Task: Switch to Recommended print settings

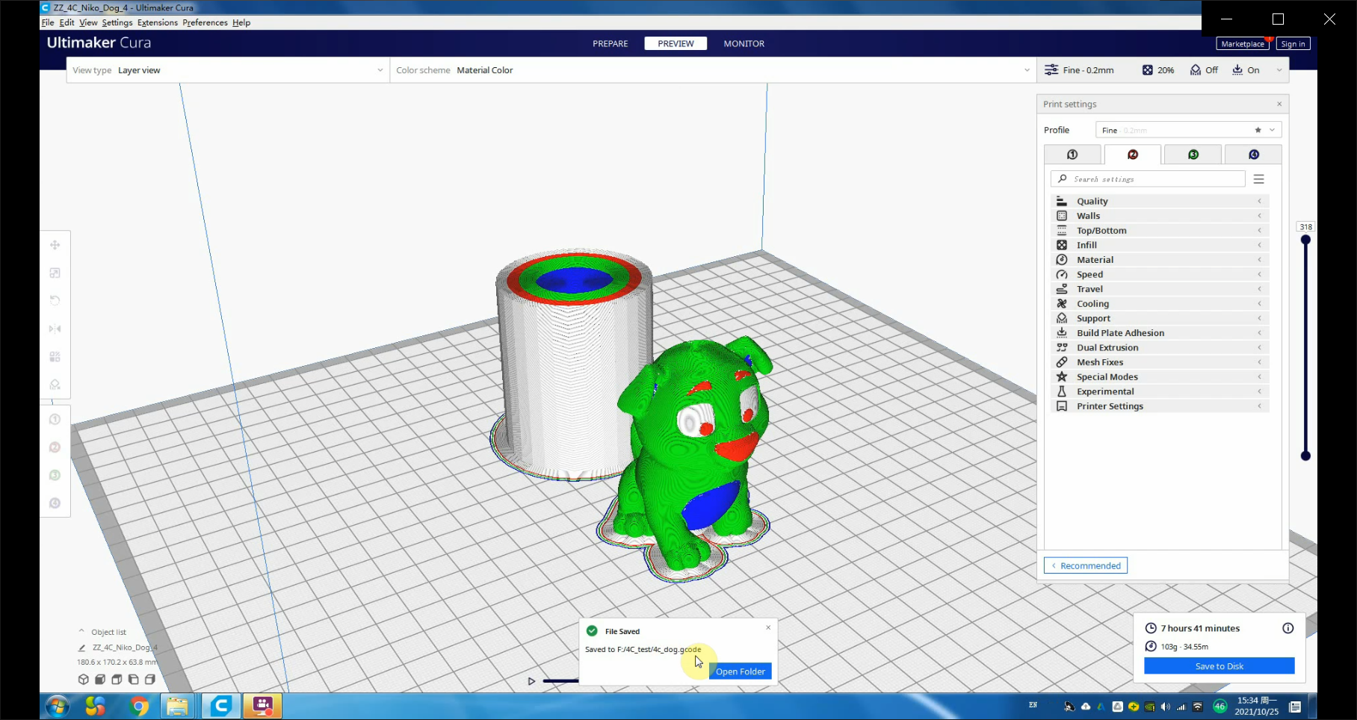Action: pos(1086,565)
